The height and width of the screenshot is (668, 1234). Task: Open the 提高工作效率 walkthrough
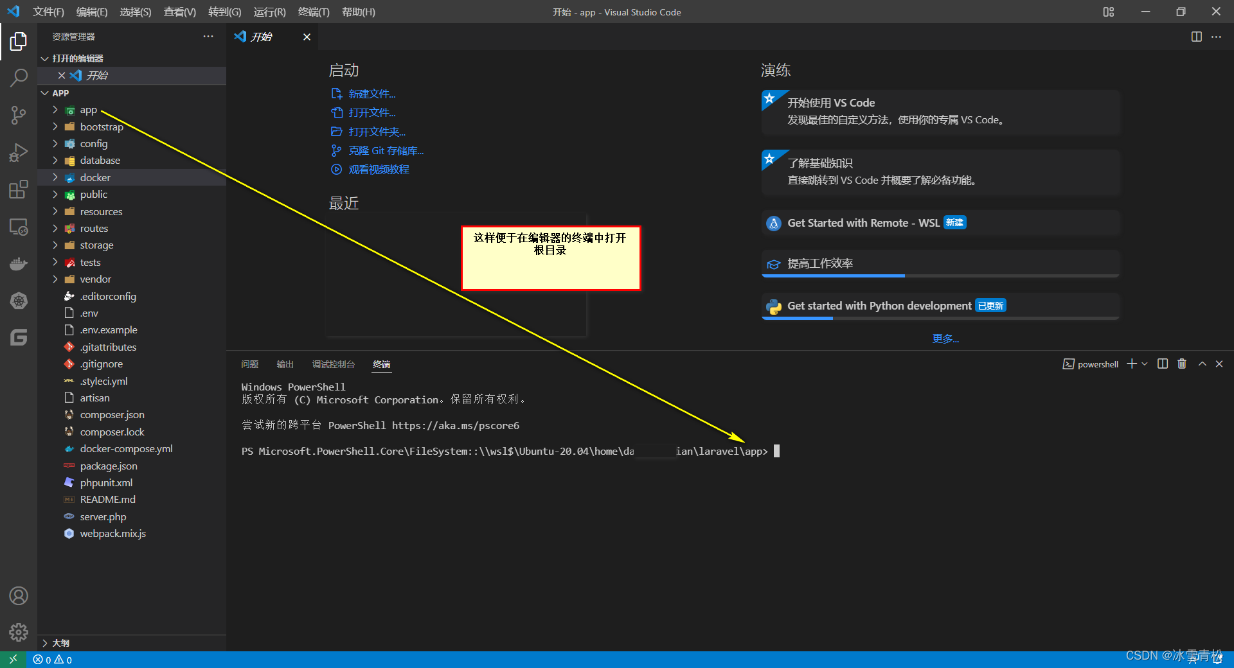click(x=941, y=263)
